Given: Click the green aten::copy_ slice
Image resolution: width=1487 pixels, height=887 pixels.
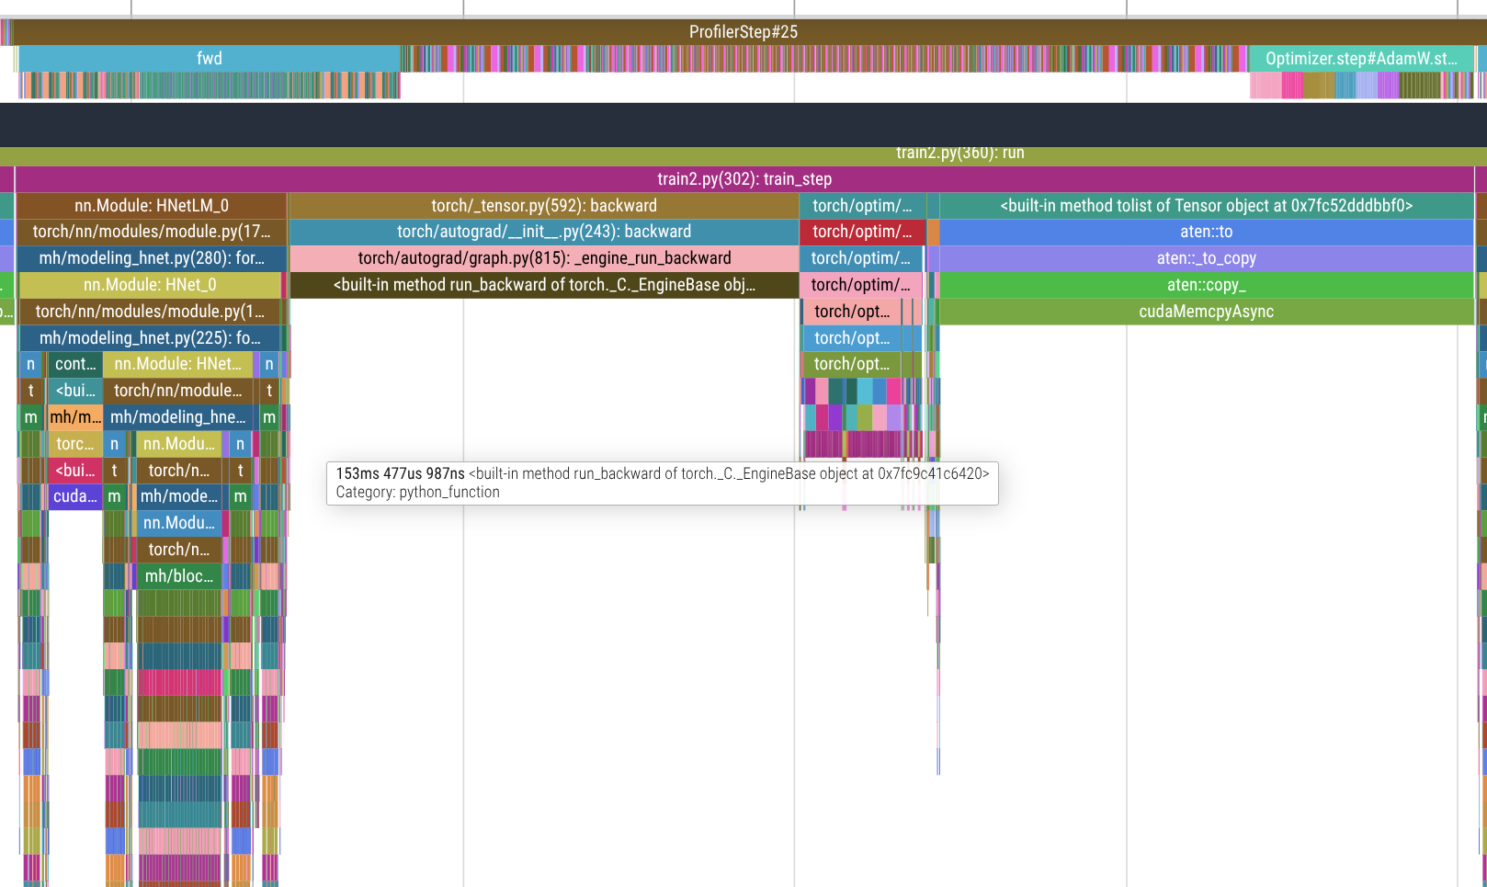Looking at the screenshot, I should click(x=1206, y=285).
